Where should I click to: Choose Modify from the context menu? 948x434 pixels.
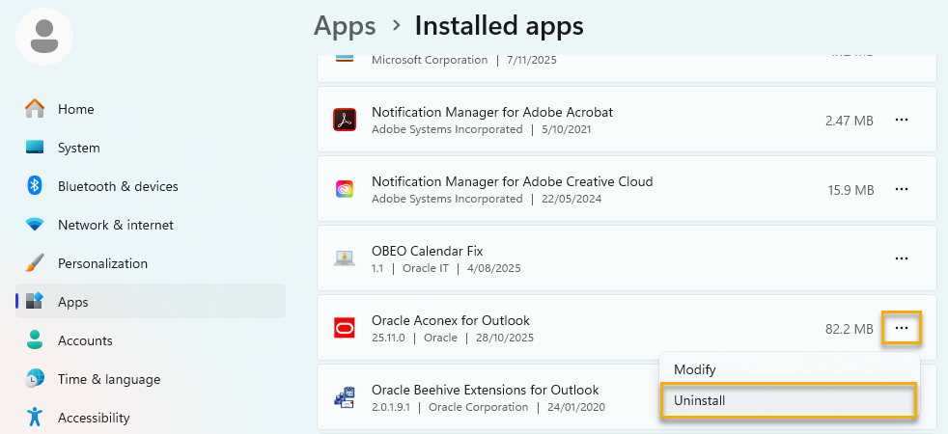695,369
